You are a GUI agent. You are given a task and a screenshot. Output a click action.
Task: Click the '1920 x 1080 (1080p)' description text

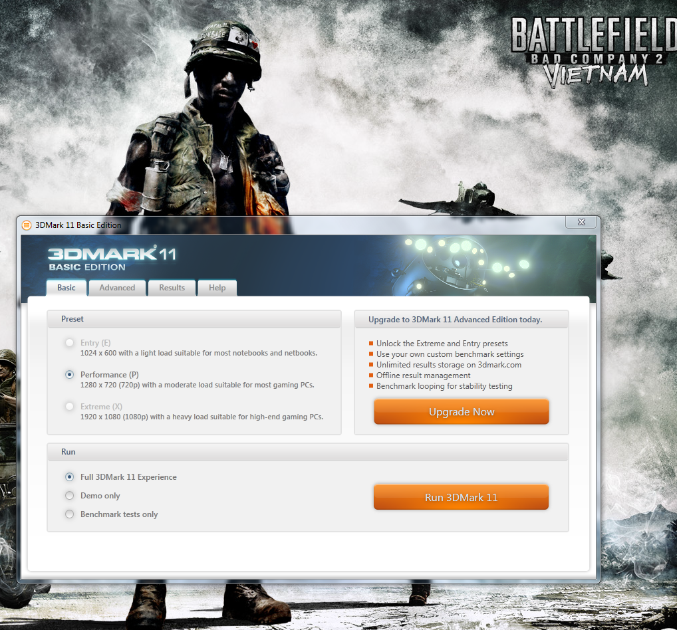tap(202, 417)
